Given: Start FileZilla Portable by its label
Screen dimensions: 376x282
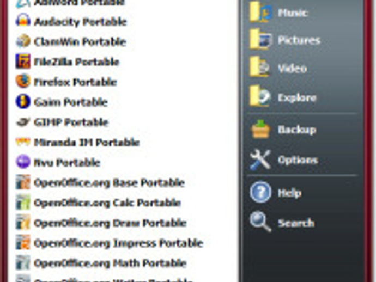Looking at the screenshot, I should click(x=76, y=62).
